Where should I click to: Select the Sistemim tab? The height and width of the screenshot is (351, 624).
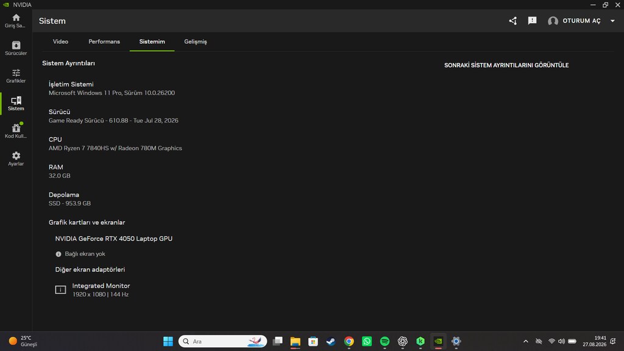click(152, 41)
